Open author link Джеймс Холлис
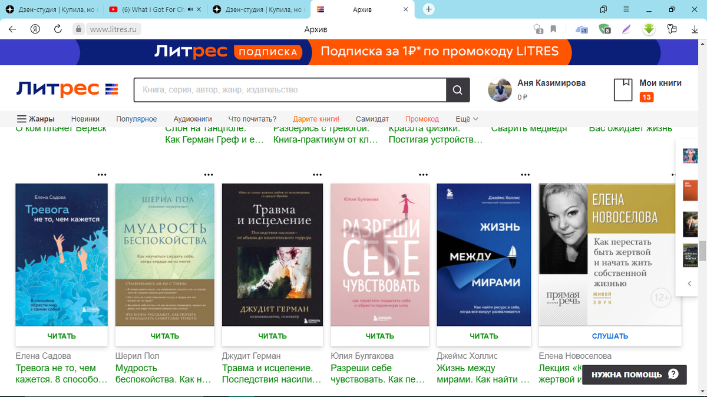The image size is (707, 397). [x=467, y=356]
